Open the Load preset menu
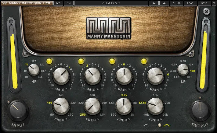This screenshot has width=217, height=133. pyautogui.click(x=190, y=3)
